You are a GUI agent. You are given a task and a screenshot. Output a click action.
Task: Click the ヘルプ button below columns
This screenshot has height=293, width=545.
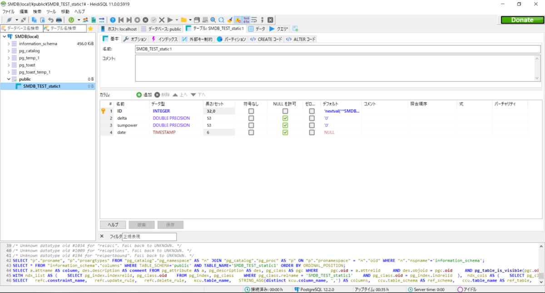tap(113, 225)
